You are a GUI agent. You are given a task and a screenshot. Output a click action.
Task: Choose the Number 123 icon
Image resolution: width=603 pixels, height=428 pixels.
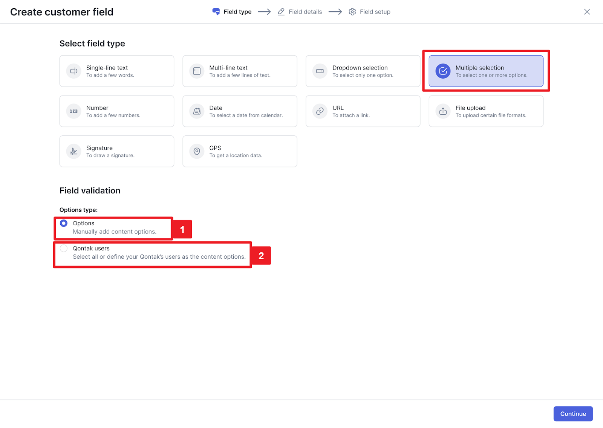click(74, 111)
